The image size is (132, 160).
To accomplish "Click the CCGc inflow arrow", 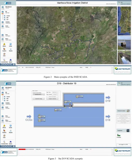I will tap(29, 117).
